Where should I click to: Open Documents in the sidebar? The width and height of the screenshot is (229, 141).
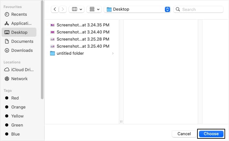click(19, 41)
